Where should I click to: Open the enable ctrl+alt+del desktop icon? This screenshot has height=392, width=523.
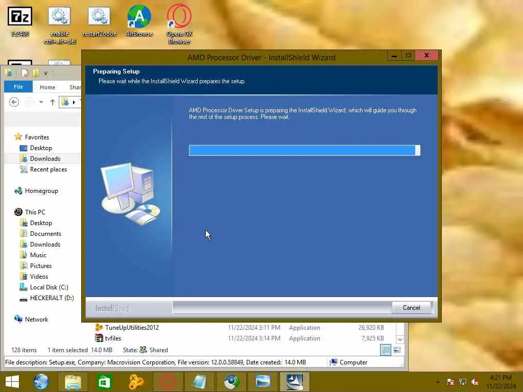click(x=60, y=26)
